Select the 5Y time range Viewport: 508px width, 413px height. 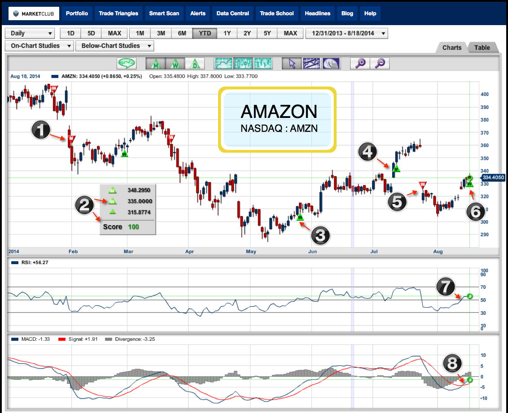267,33
